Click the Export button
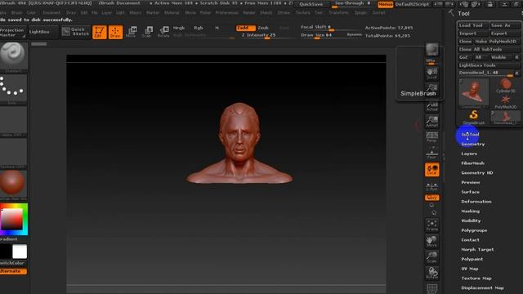This screenshot has width=523, height=294. coord(505,33)
